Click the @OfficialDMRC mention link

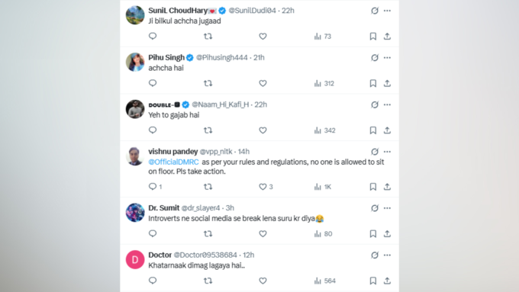click(173, 162)
